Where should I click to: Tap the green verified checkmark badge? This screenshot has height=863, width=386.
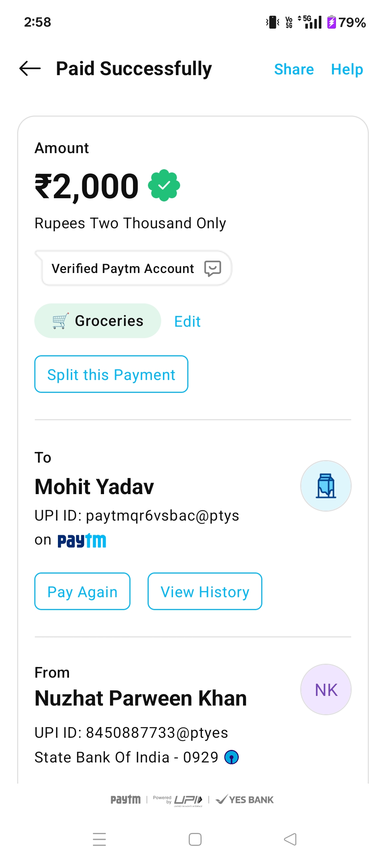pyautogui.click(x=164, y=185)
